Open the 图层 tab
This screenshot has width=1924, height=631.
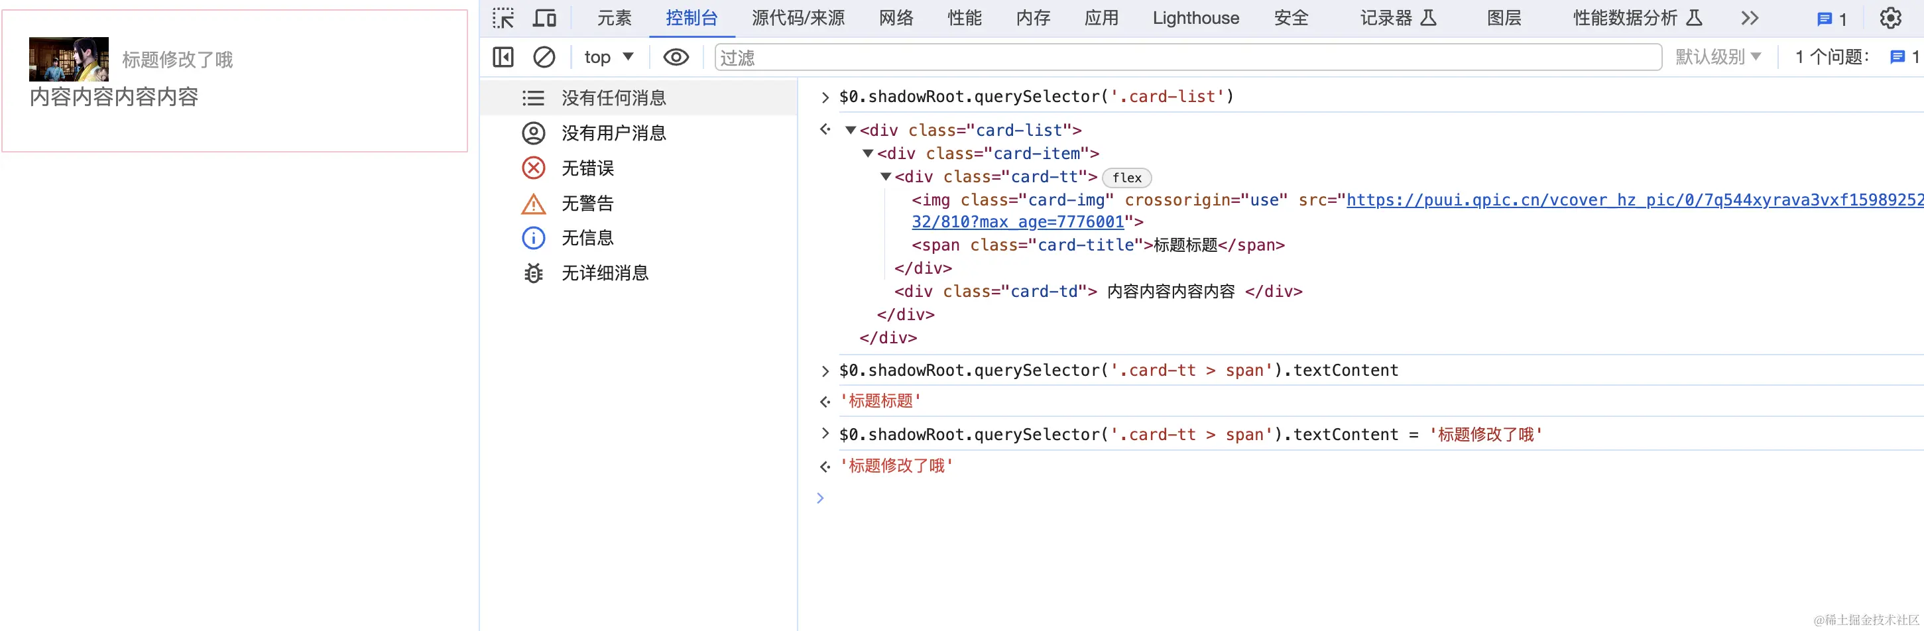pos(1504,18)
